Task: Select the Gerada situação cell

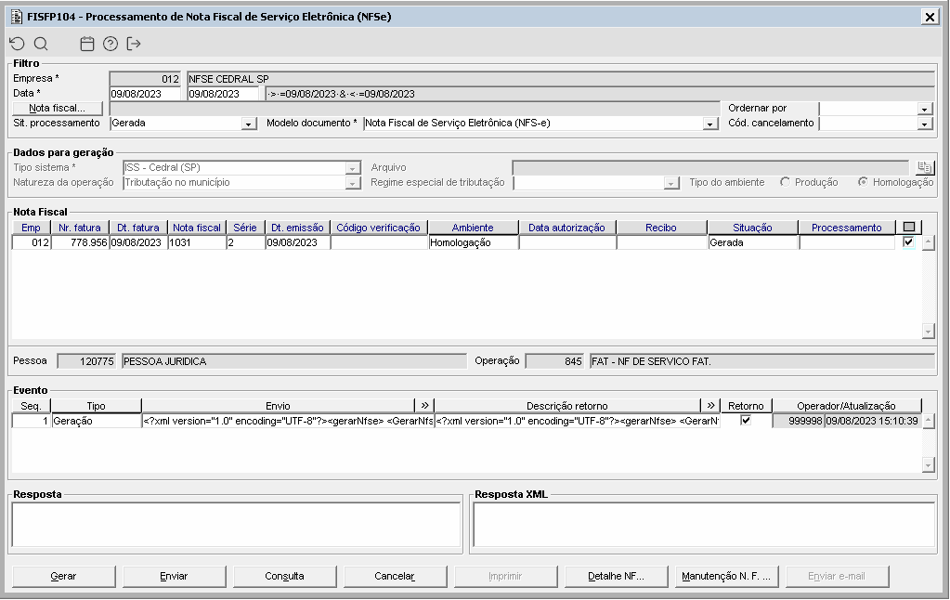Action: [752, 242]
